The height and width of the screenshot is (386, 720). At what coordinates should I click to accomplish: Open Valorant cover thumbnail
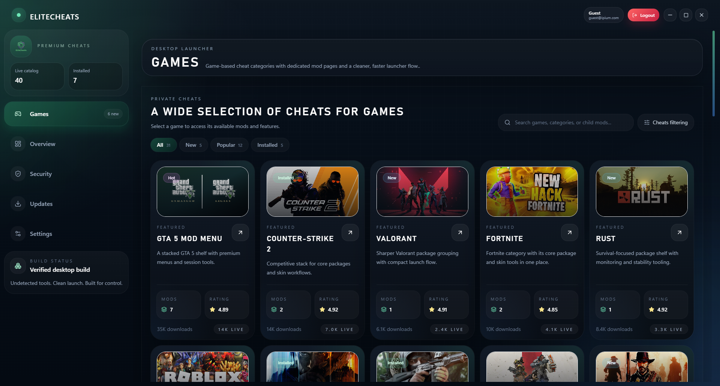click(x=422, y=192)
